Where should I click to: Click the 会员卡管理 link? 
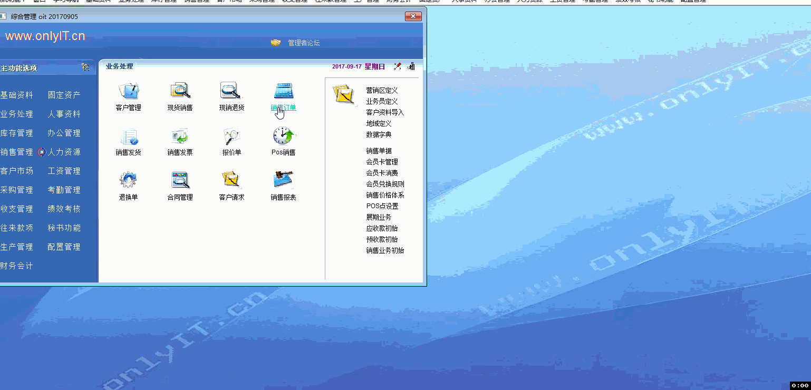tap(382, 162)
